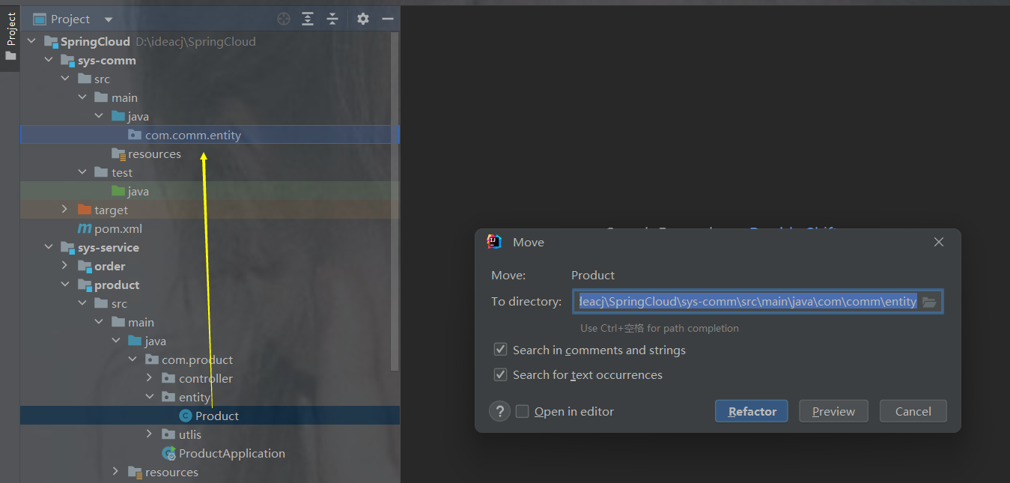Click the project path D:\ideacj\SpringCloud text
The width and height of the screenshot is (1010, 483).
(196, 42)
